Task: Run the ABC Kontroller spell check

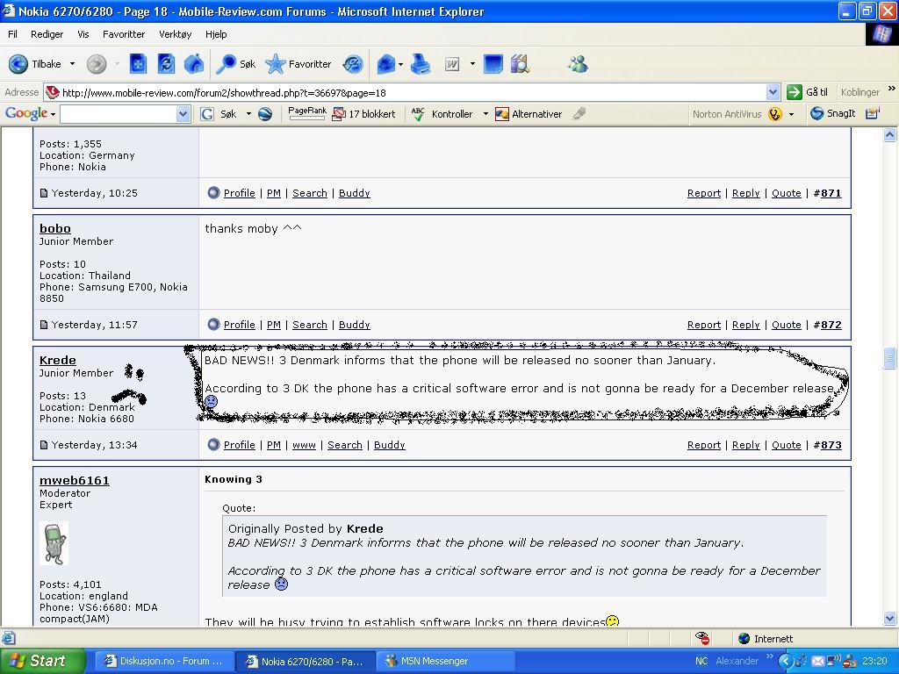Action: [442, 114]
